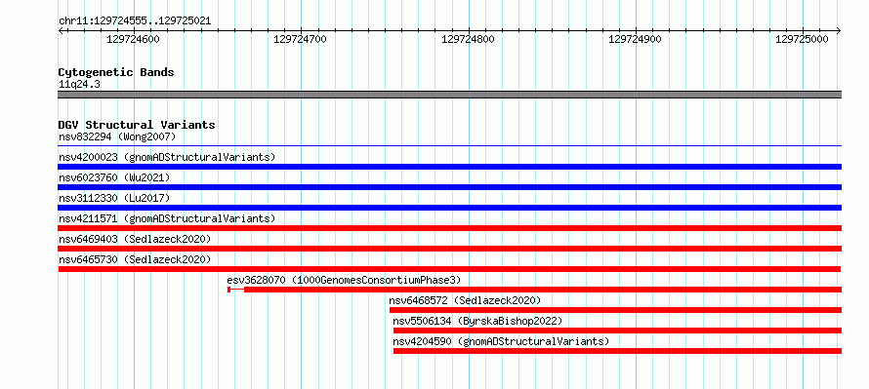This screenshot has height=389, width=869.
Task: Click the 11q24.3 band label
Action: 79,85
